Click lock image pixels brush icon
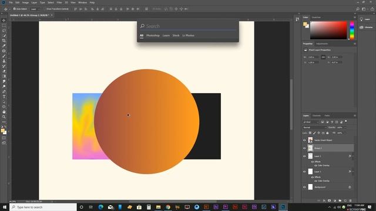The image size is (376, 211). coord(314,133)
